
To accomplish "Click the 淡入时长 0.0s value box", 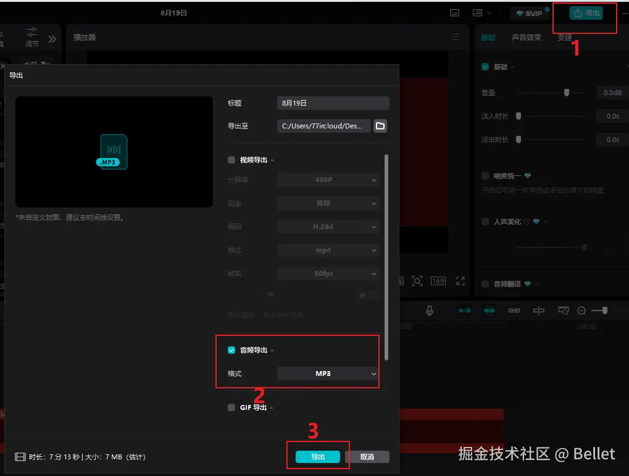I will (x=612, y=116).
